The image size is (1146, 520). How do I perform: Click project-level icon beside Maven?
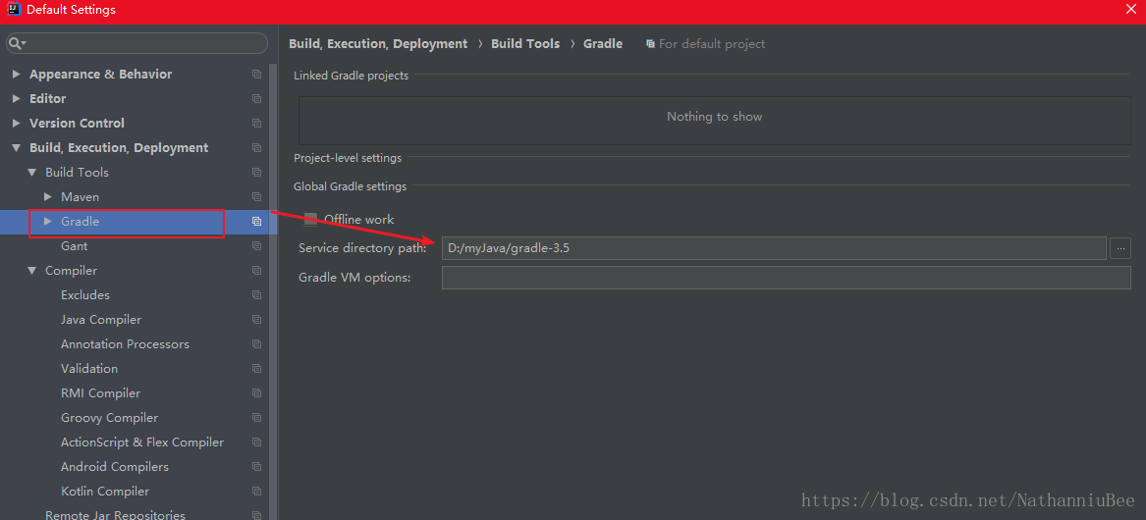pos(256,197)
